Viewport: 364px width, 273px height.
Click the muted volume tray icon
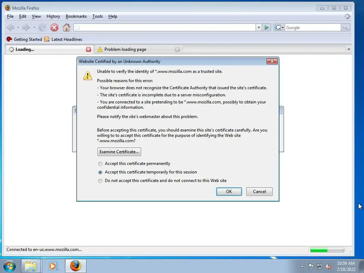328,266
